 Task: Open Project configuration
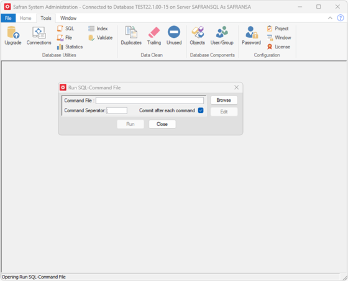tap(278, 29)
